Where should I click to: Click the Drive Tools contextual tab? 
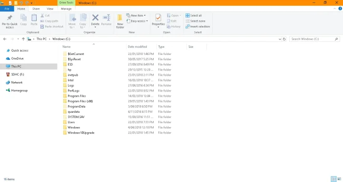click(x=66, y=3)
